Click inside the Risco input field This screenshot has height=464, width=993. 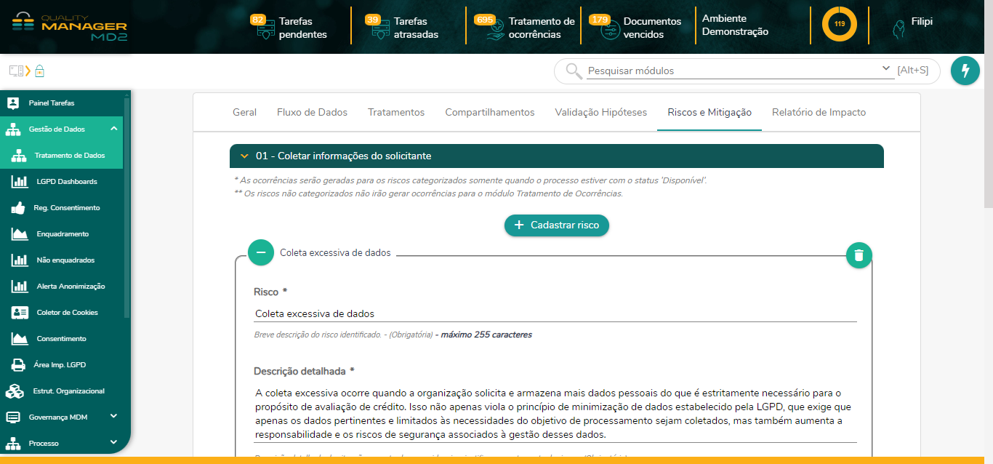(509, 313)
